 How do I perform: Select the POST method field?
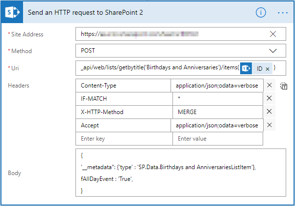point(181,51)
